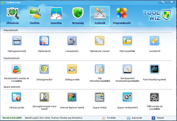Launch the Lemeztörlő disk wiper icon
The width and height of the screenshot is (177, 121).
click(x=155, y=41)
